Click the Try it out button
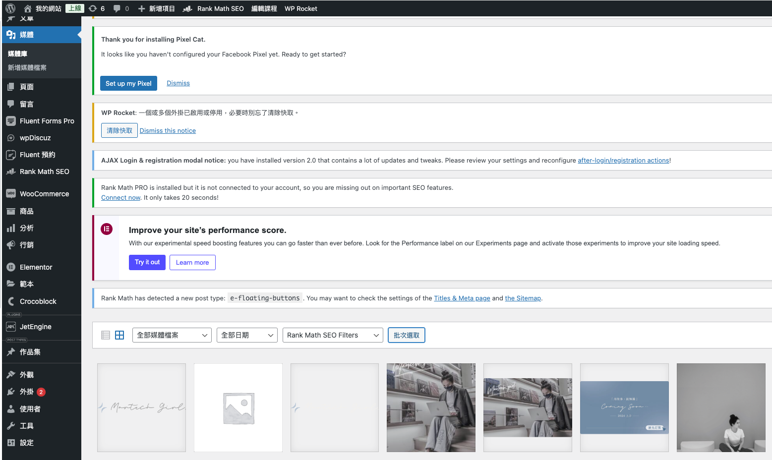This screenshot has height=460, width=772. pyautogui.click(x=147, y=262)
